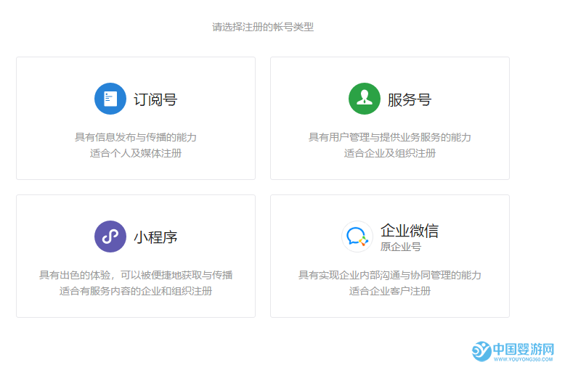Click 适合个人及媒体注册 text

coord(136,153)
